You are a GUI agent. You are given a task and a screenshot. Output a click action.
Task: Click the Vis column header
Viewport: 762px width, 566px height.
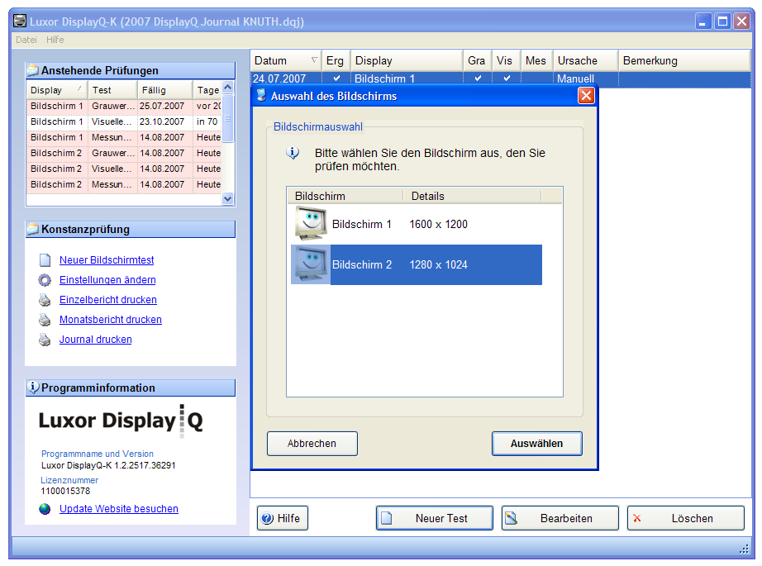[506, 60]
